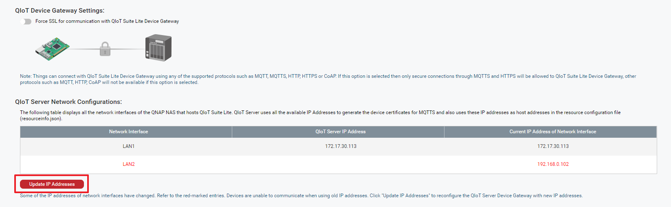Click the NAS server icon
This screenshot has height=207, width=671.
(158, 48)
